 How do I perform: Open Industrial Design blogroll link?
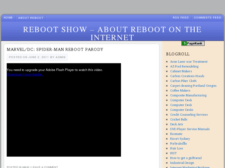coord(182,163)
